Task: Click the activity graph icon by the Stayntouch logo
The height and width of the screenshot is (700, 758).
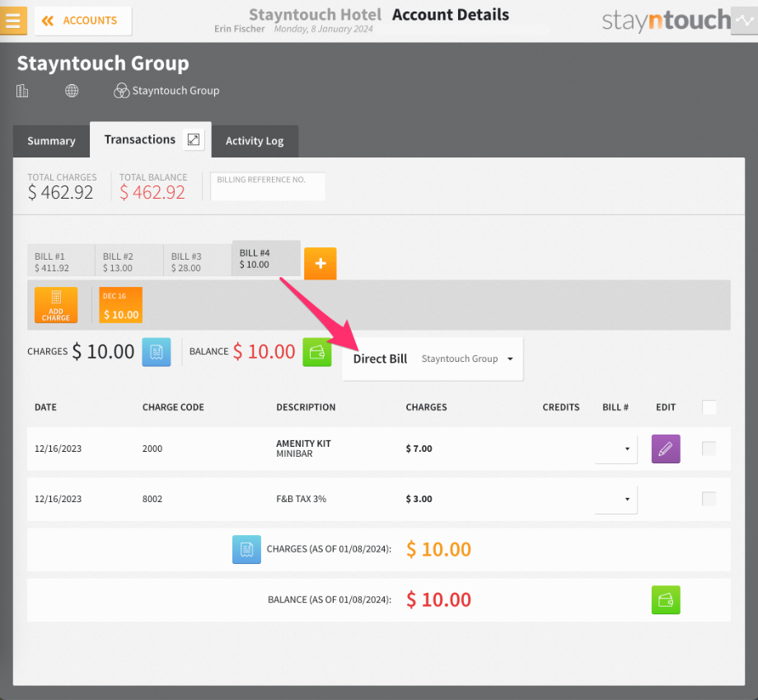Action: tap(744, 21)
